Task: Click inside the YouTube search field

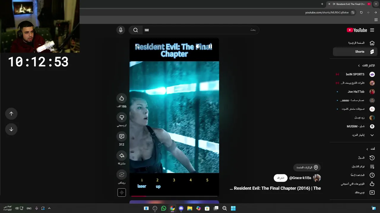Action: [x=200, y=30]
